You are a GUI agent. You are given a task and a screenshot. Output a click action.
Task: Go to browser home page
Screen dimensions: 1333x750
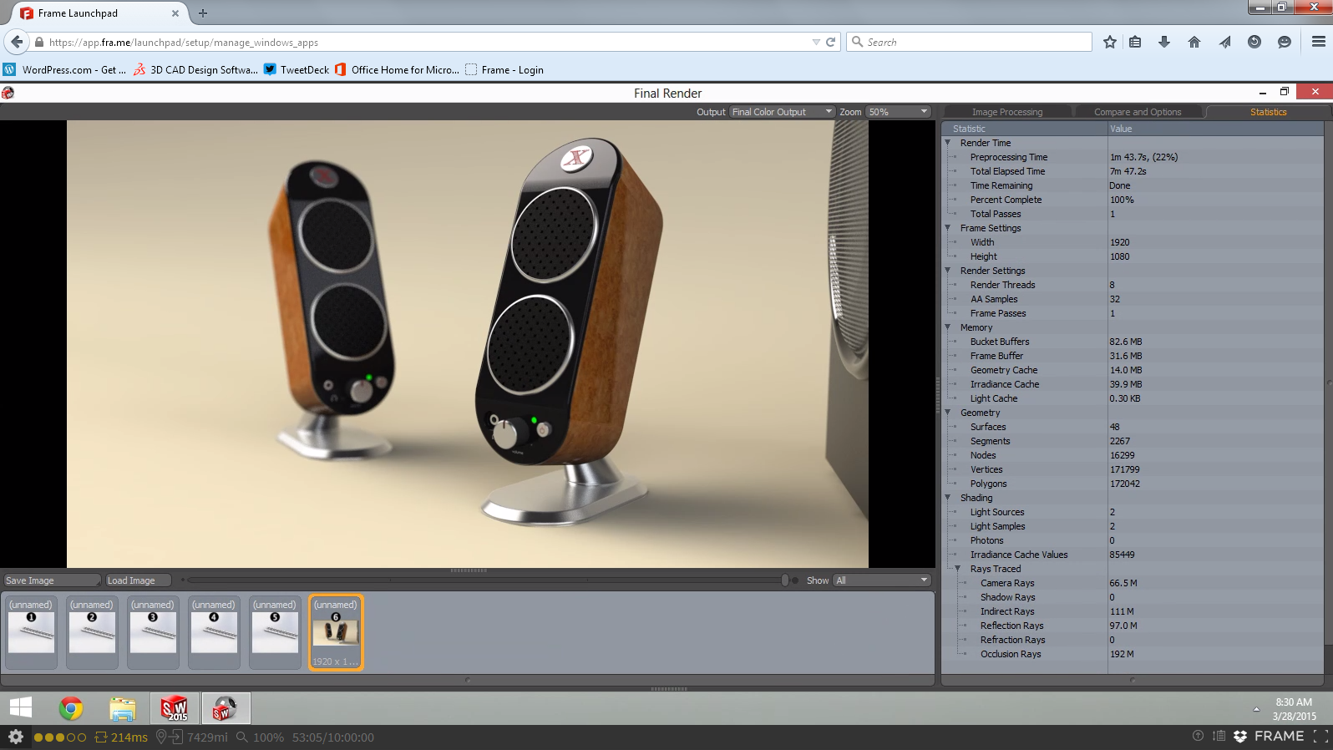pos(1194,42)
